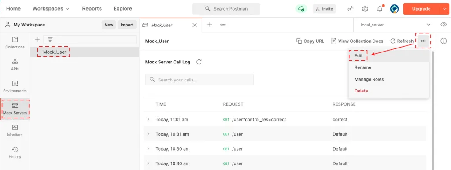Click the Search Postman field
This screenshot has height=170, width=451.
(226, 9)
